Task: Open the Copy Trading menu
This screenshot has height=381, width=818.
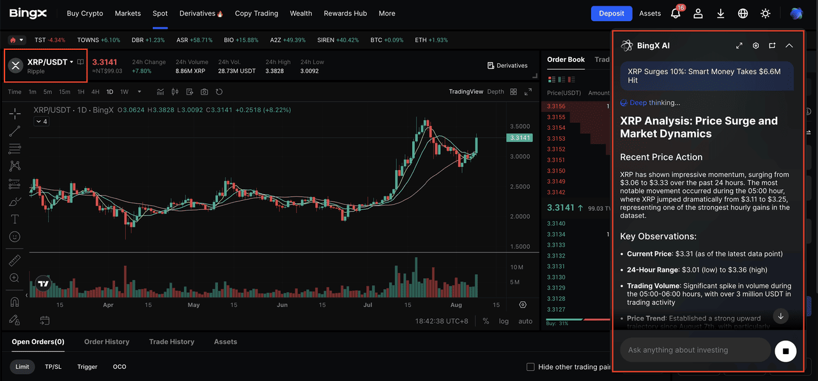Action: [256, 13]
